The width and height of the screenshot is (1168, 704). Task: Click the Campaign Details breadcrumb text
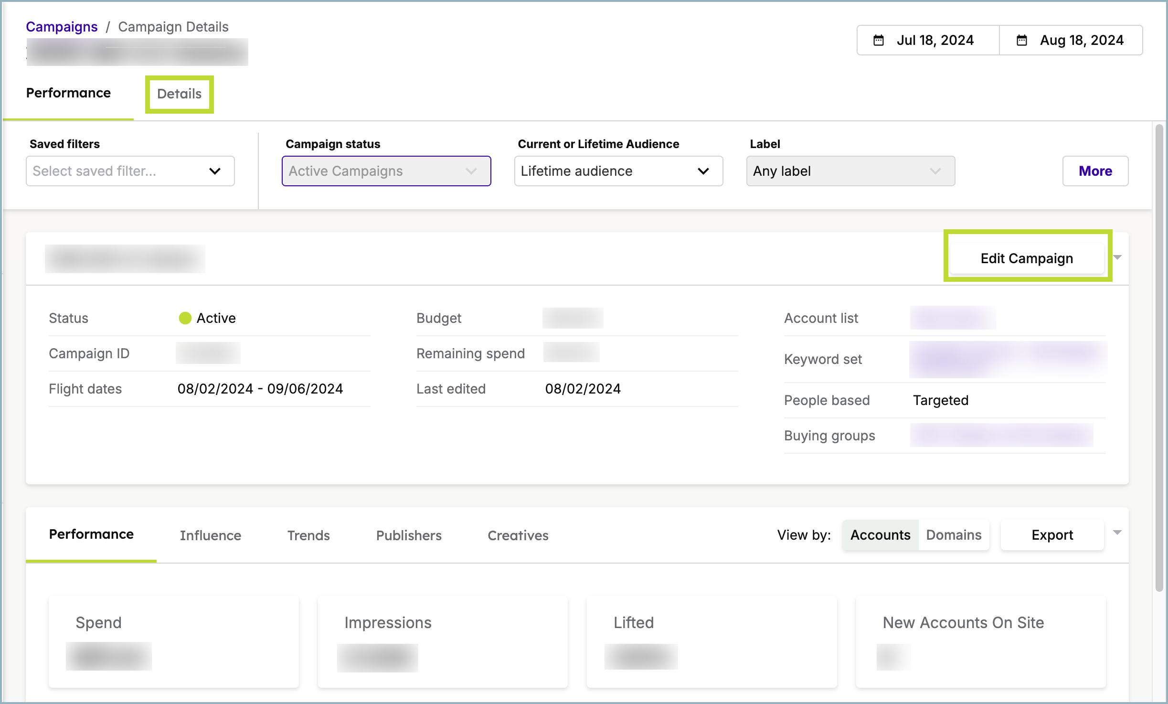pos(173,27)
